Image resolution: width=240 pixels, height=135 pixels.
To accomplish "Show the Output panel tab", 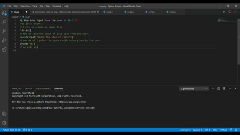I will pyautogui.click(x=28, y=88).
